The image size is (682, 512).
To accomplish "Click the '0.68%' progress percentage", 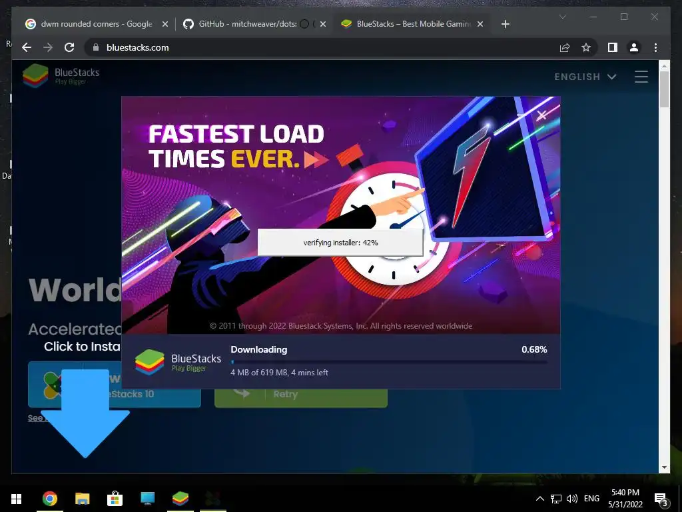I will point(534,349).
